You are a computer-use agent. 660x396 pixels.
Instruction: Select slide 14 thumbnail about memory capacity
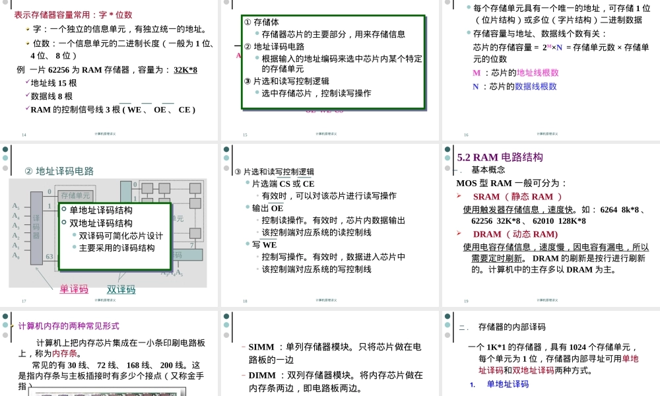[x=109, y=69]
